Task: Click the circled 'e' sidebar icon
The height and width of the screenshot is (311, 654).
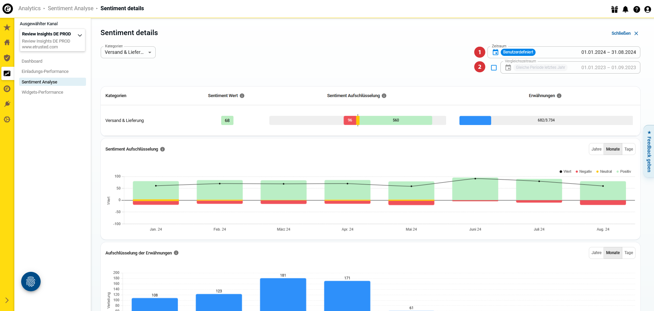Action: (7, 89)
